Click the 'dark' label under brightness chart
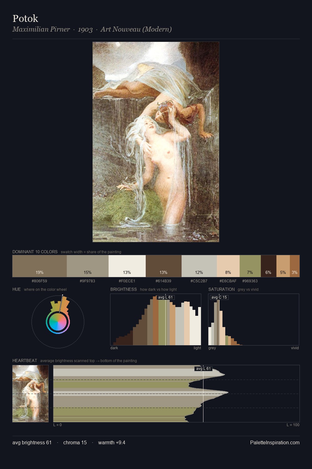 [x=114, y=348]
